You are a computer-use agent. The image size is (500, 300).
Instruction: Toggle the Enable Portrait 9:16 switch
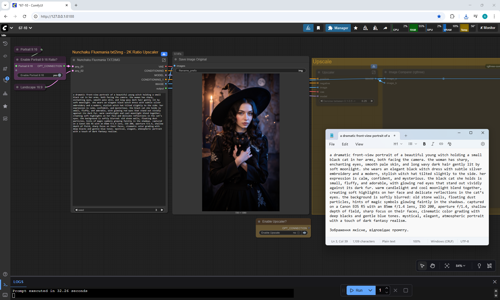[59, 75]
